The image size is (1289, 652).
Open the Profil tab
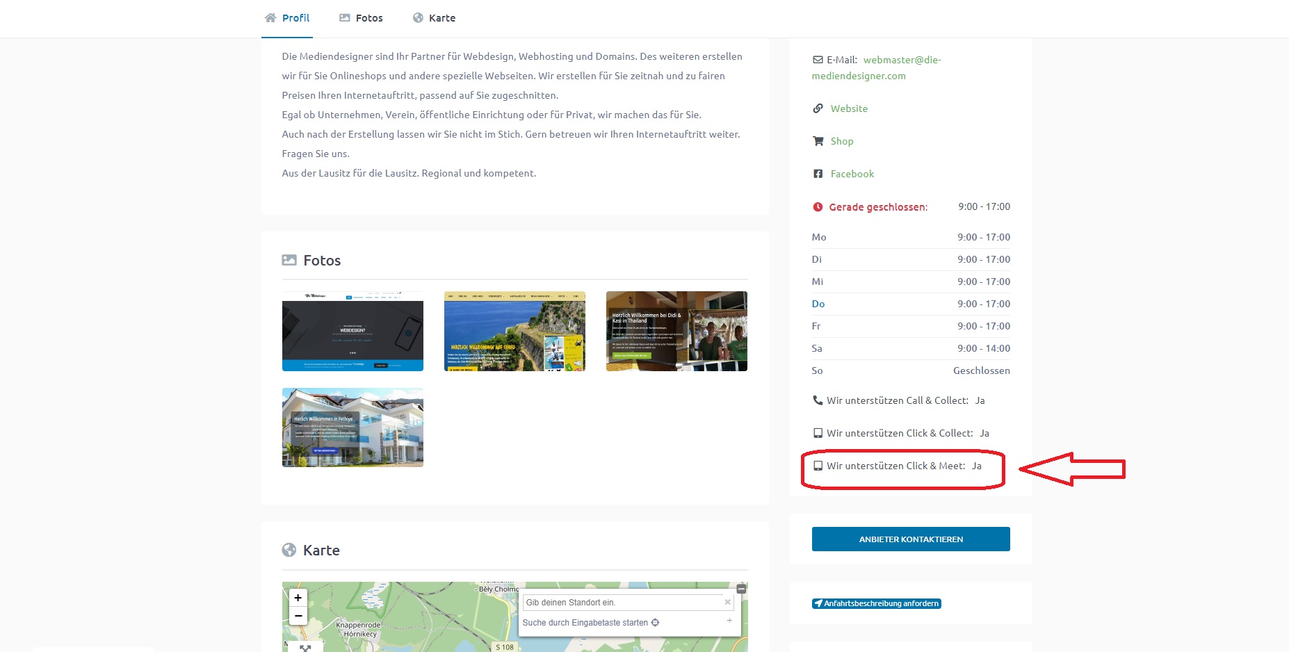[x=287, y=18]
